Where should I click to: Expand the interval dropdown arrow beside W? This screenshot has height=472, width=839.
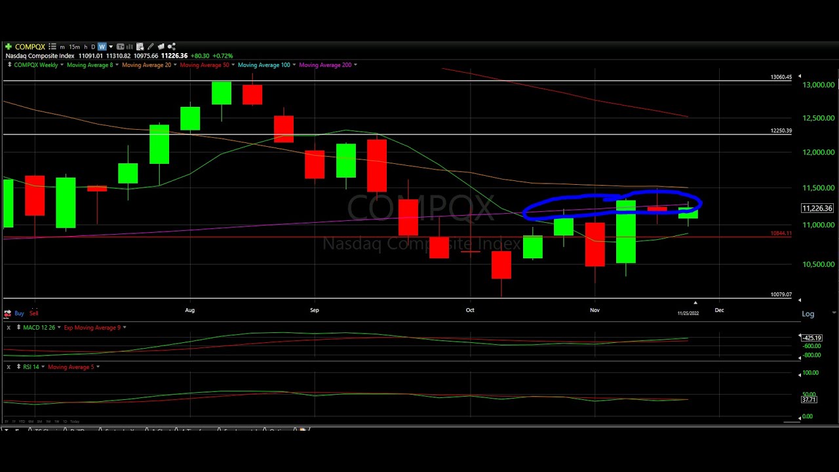pos(111,47)
